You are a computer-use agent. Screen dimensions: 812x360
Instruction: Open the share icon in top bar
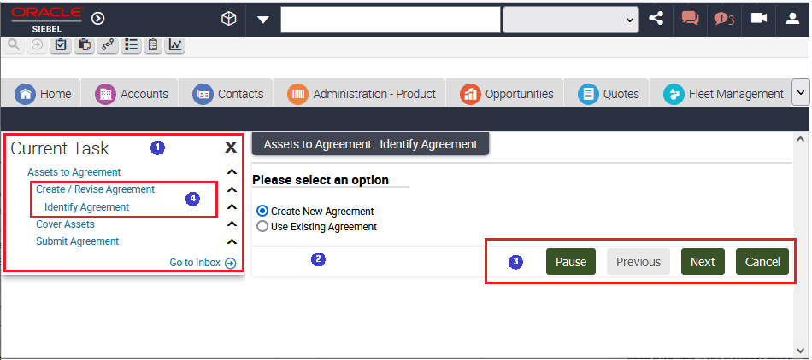656,19
